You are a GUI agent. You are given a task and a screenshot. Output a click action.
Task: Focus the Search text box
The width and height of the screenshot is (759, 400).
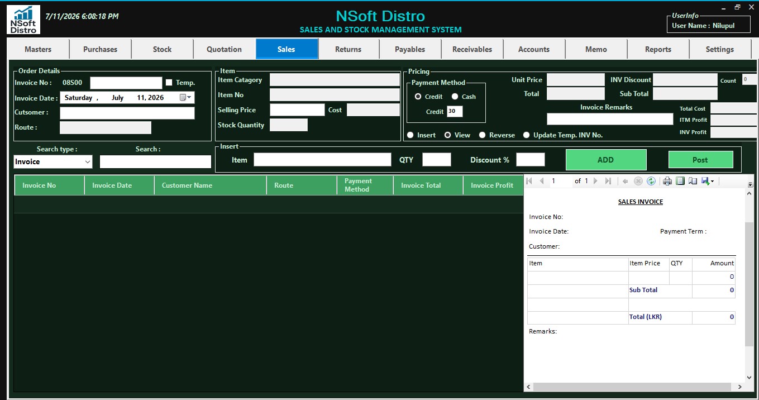click(155, 162)
